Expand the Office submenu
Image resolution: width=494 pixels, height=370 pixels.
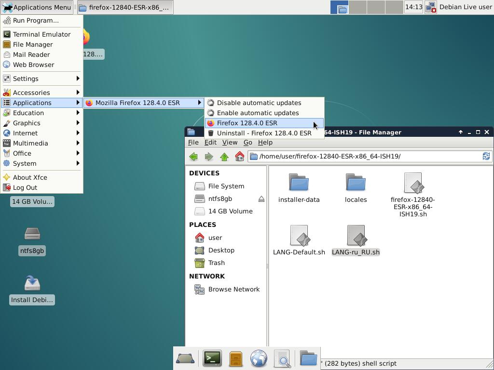coord(41,153)
